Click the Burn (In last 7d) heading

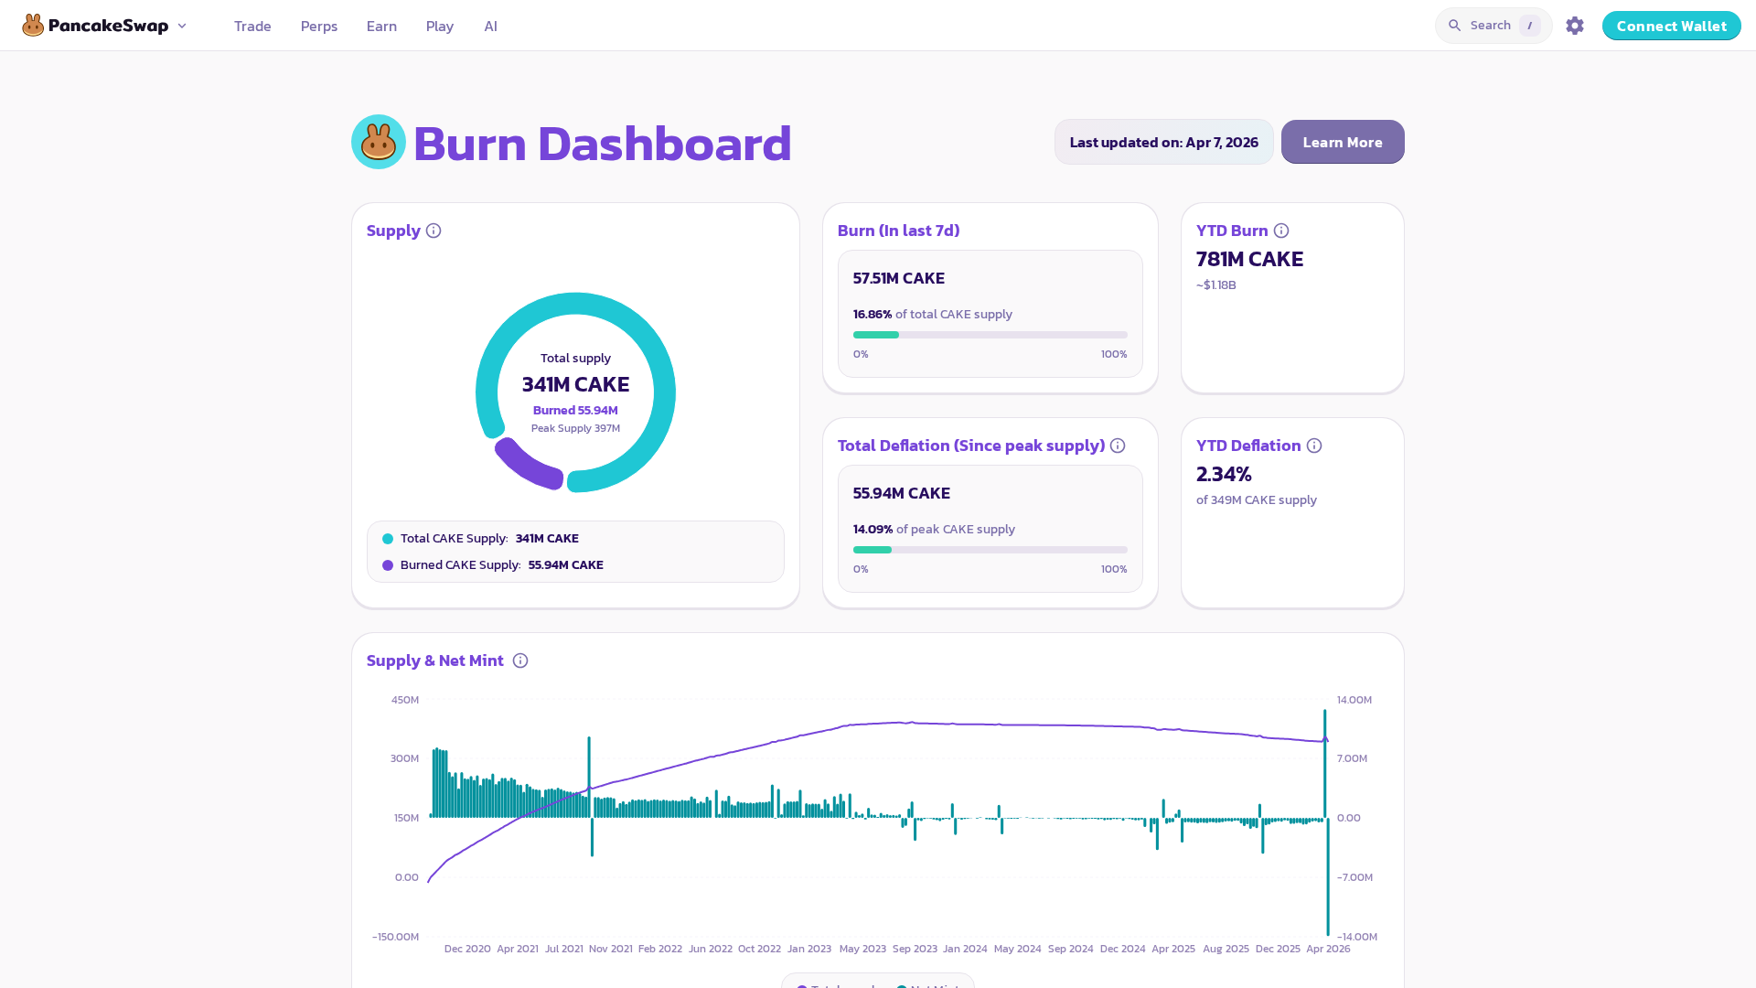(899, 231)
